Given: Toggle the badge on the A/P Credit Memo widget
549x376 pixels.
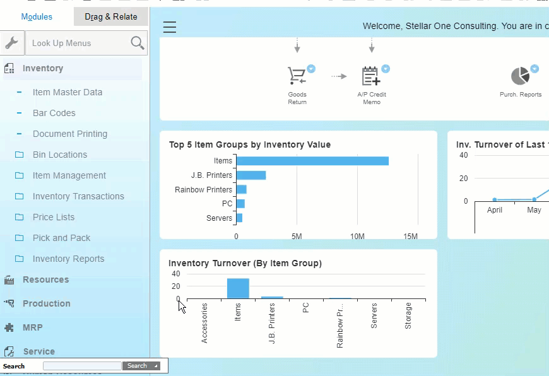Looking at the screenshot, I should [x=386, y=68].
